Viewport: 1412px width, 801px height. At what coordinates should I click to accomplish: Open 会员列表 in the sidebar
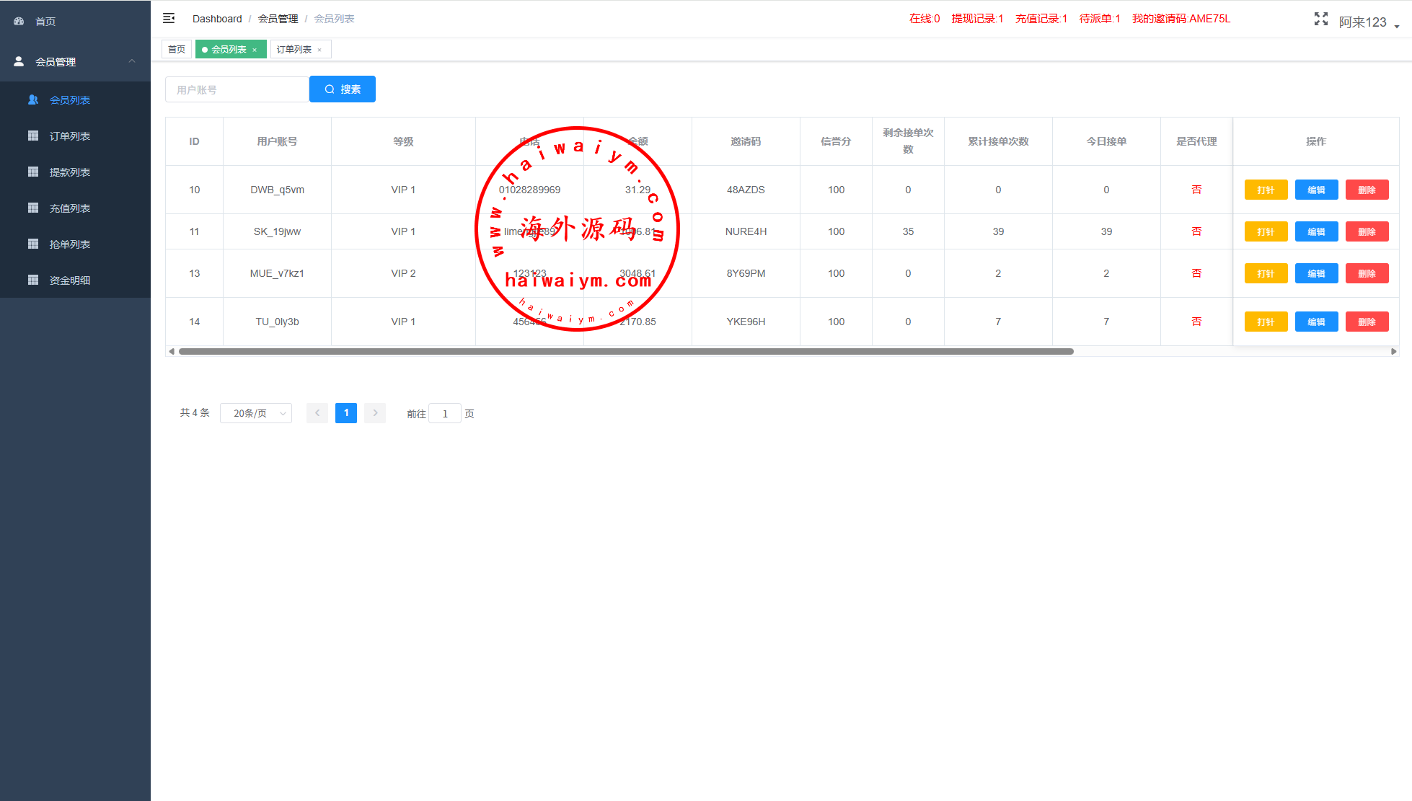[69, 100]
